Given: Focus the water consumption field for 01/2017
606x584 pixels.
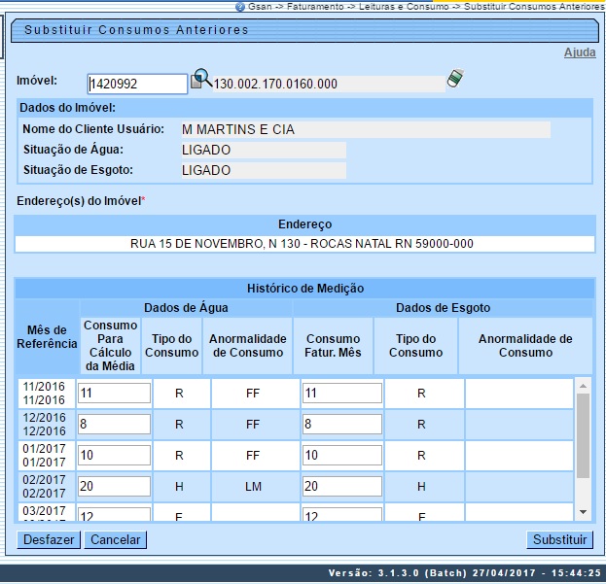Looking at the screenshot, I should (x=116, y=456).
